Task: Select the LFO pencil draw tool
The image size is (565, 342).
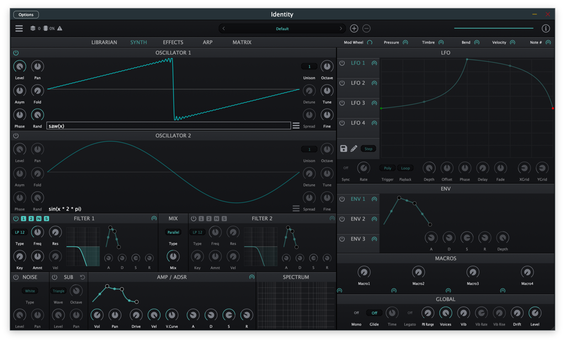Action: (354, 148)
